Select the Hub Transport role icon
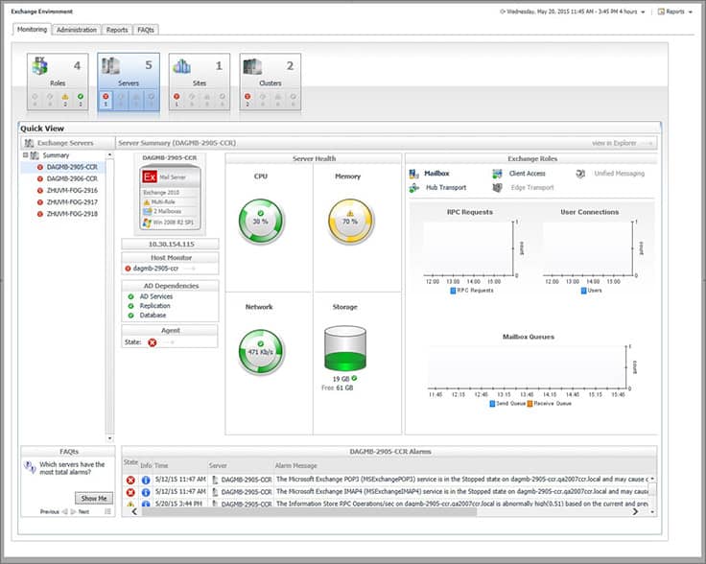 (414, 188)
